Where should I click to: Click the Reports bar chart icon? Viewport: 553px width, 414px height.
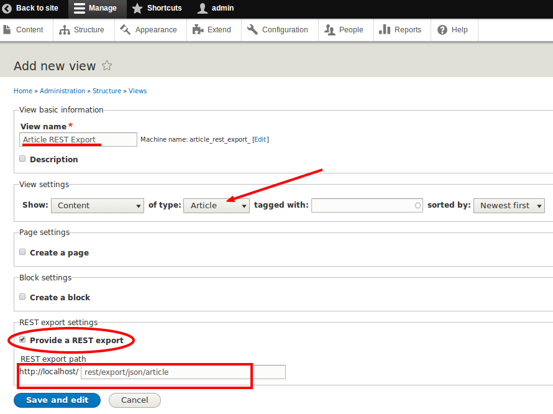click(x=385, y=30)
